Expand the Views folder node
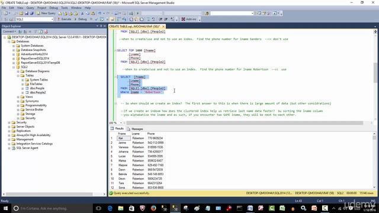 pyautogui.click(x=18, y=97)
